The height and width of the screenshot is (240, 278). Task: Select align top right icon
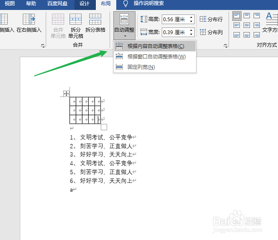(x=256, y=16)
